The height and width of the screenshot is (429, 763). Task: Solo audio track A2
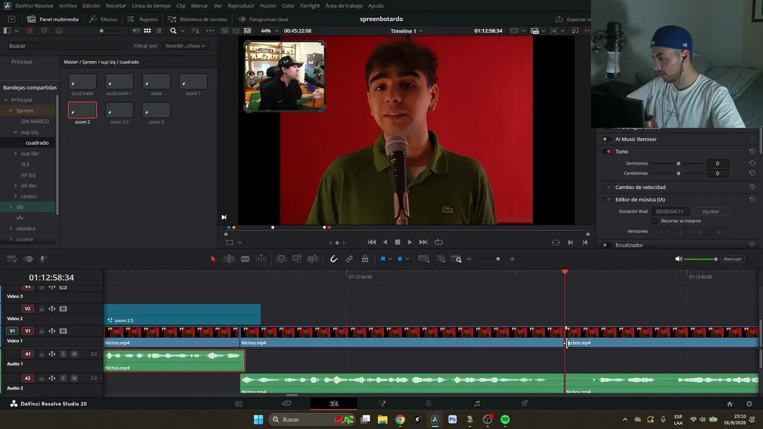pyautogui.click(x=63, y=378)
